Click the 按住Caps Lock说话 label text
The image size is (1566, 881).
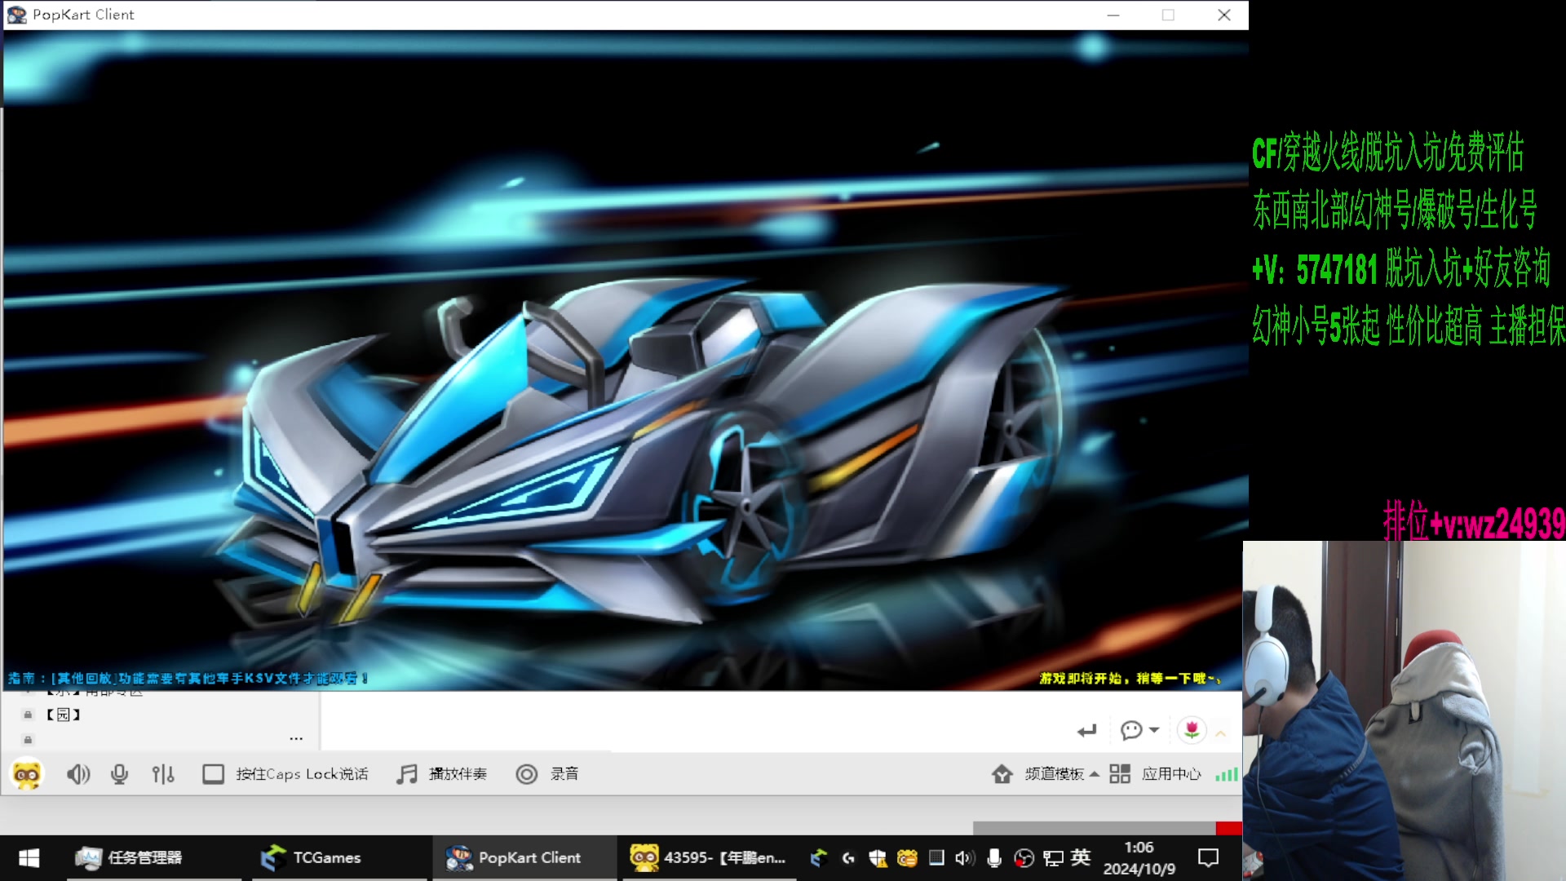pos(302,773)
